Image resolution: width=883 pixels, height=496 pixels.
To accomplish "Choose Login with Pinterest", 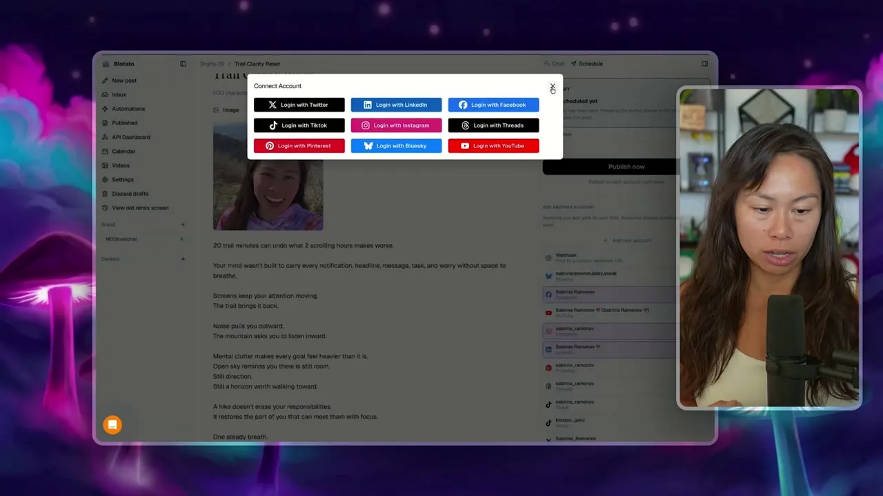I will (x=299, y=145).
